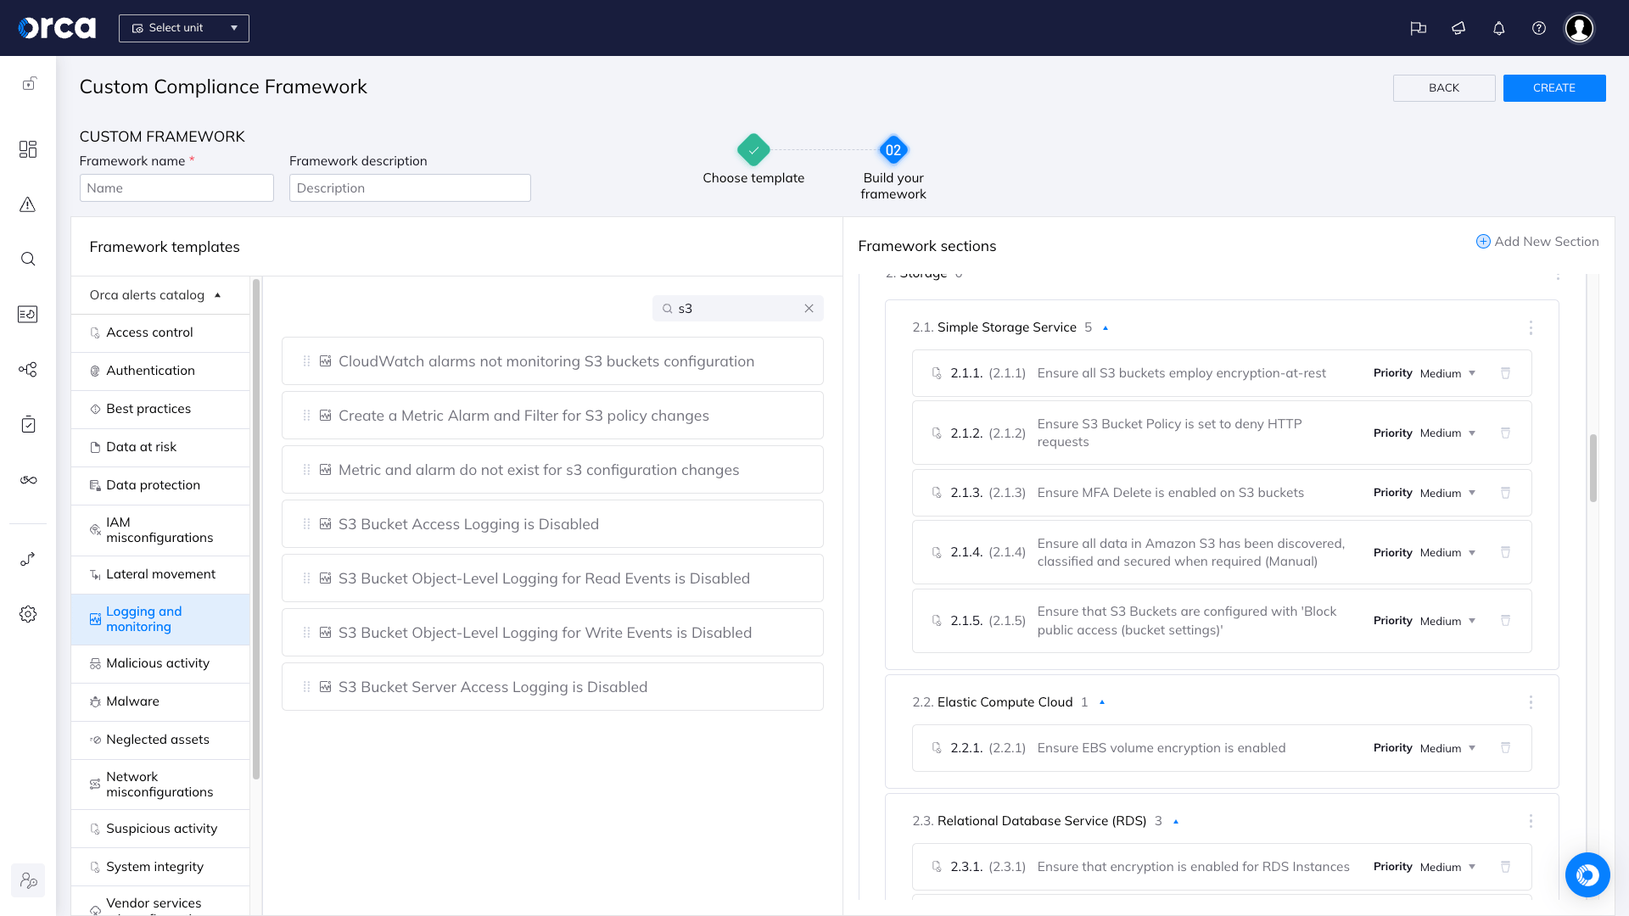The height and width of the screenshot is (916, 1629).
Task: Open the notifications bell in top bar
Action: pyautogui.click(x=1498, y=28)
